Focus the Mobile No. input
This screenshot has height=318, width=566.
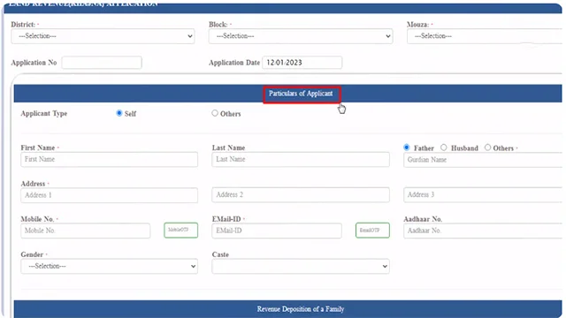(x=86, y=231)
